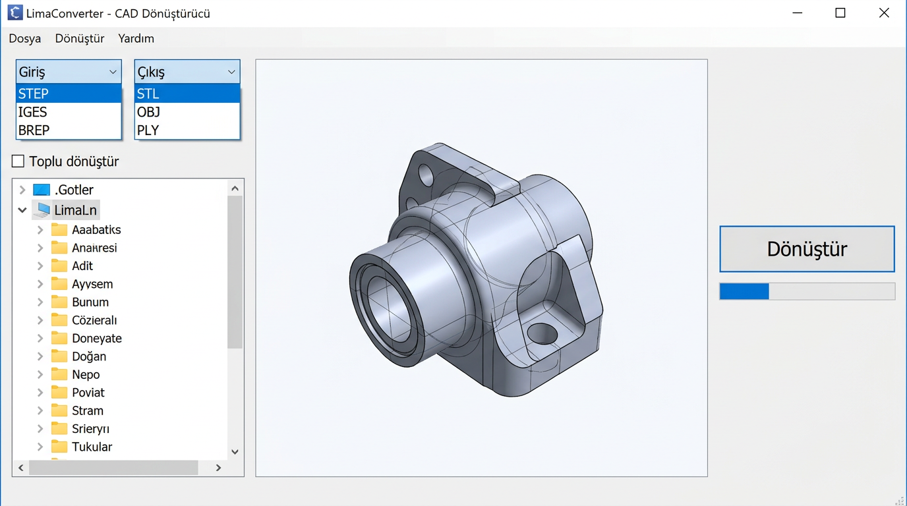Click the tree scroll down arrow
Viewport: 907px width, 506px height.
(235, 452)
